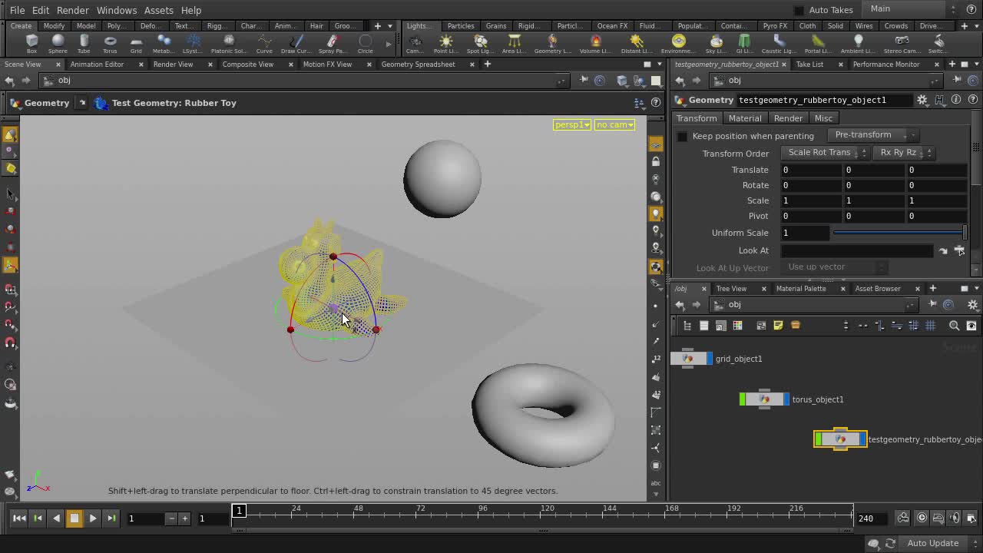Open the Render menu

pyautogui.click(x=73, y=10)
